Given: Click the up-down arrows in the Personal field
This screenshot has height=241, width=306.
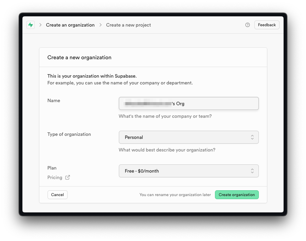Looking at the screenshot, I should [252, 137].
